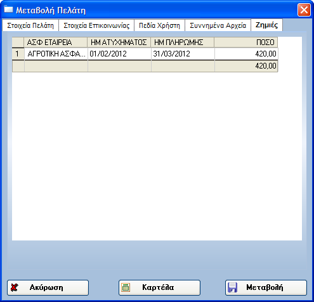Click the payment date 31/03/2012 cell
Viewport: 314px width, 302px height.
[x=183, y=54]
